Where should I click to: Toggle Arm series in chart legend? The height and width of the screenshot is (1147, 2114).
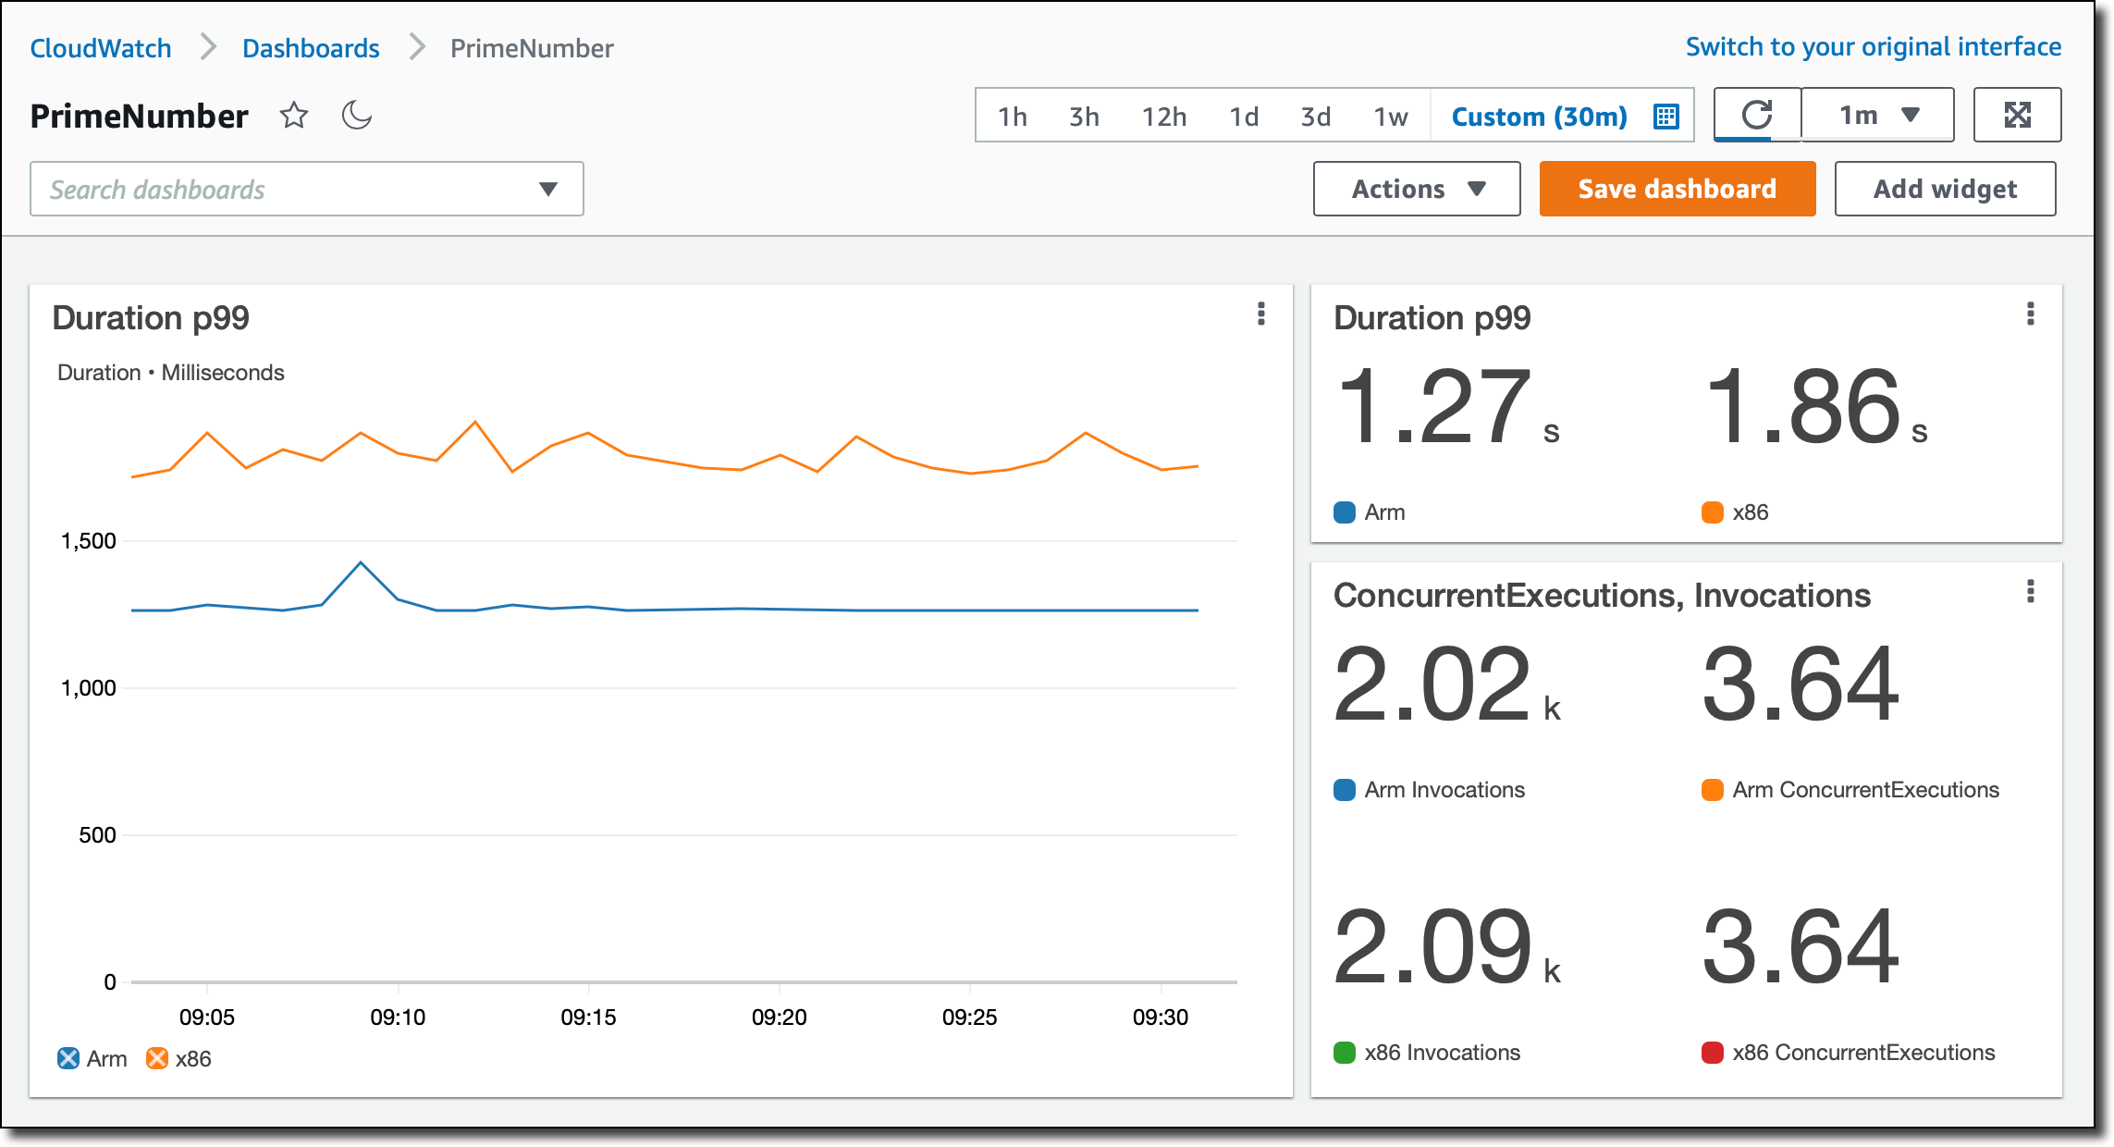click(x=69, y=1058)
